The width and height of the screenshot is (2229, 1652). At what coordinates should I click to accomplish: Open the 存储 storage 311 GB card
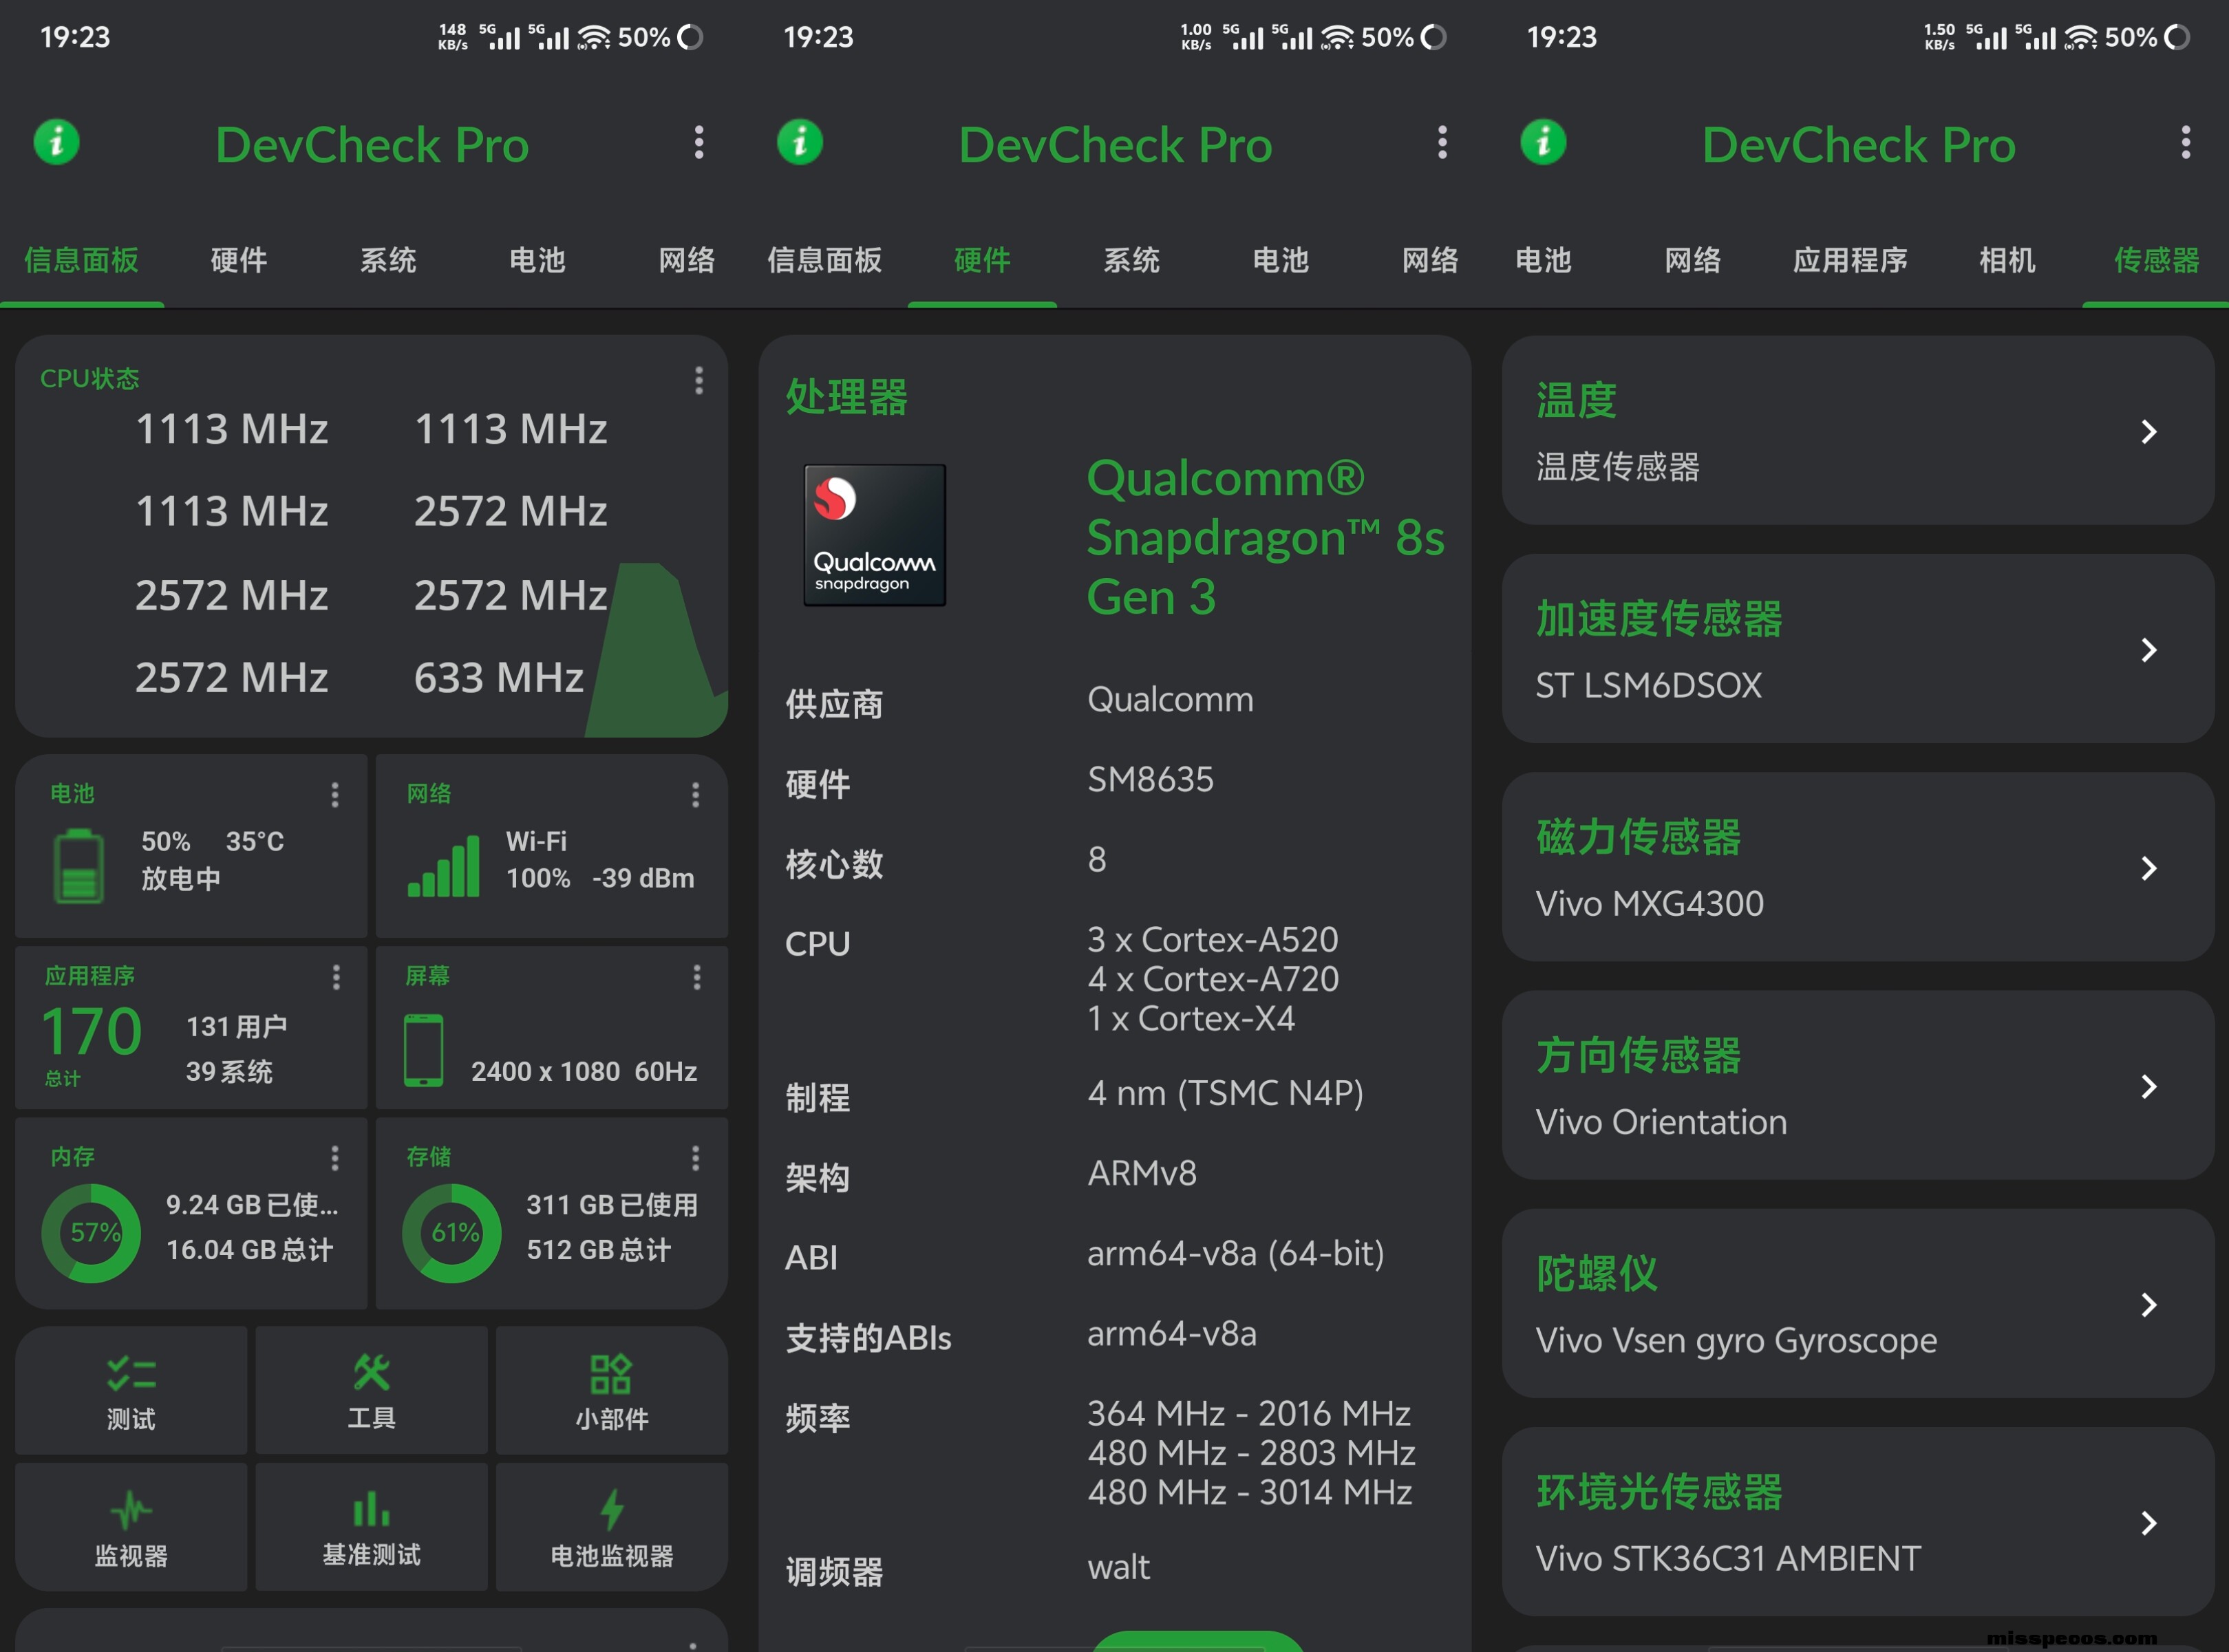point(551,1213)
